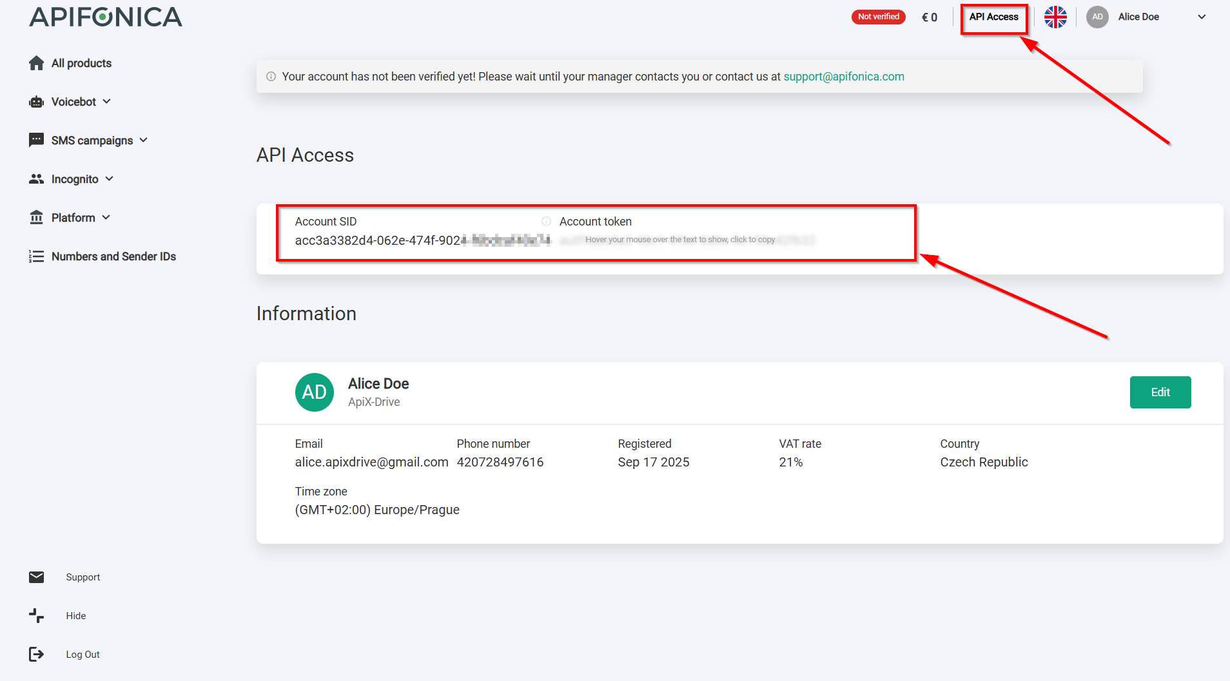
Task: Click the blurred Account token to copy
Action: tap(687, 240)
